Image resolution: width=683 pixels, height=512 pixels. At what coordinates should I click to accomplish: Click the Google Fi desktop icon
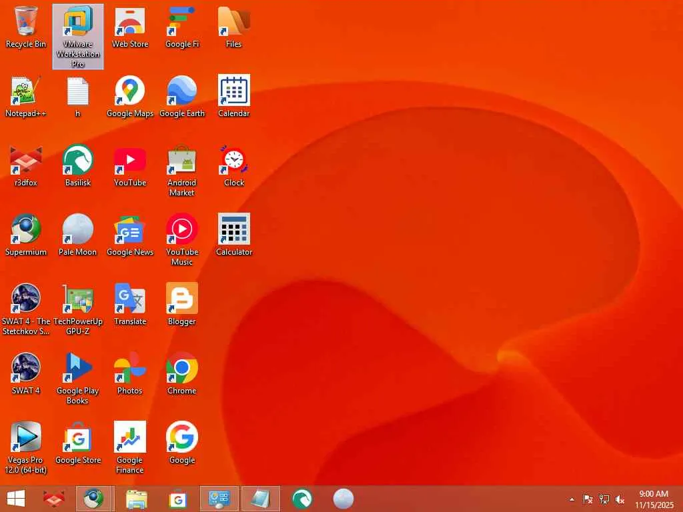click(x=182, y=27)
